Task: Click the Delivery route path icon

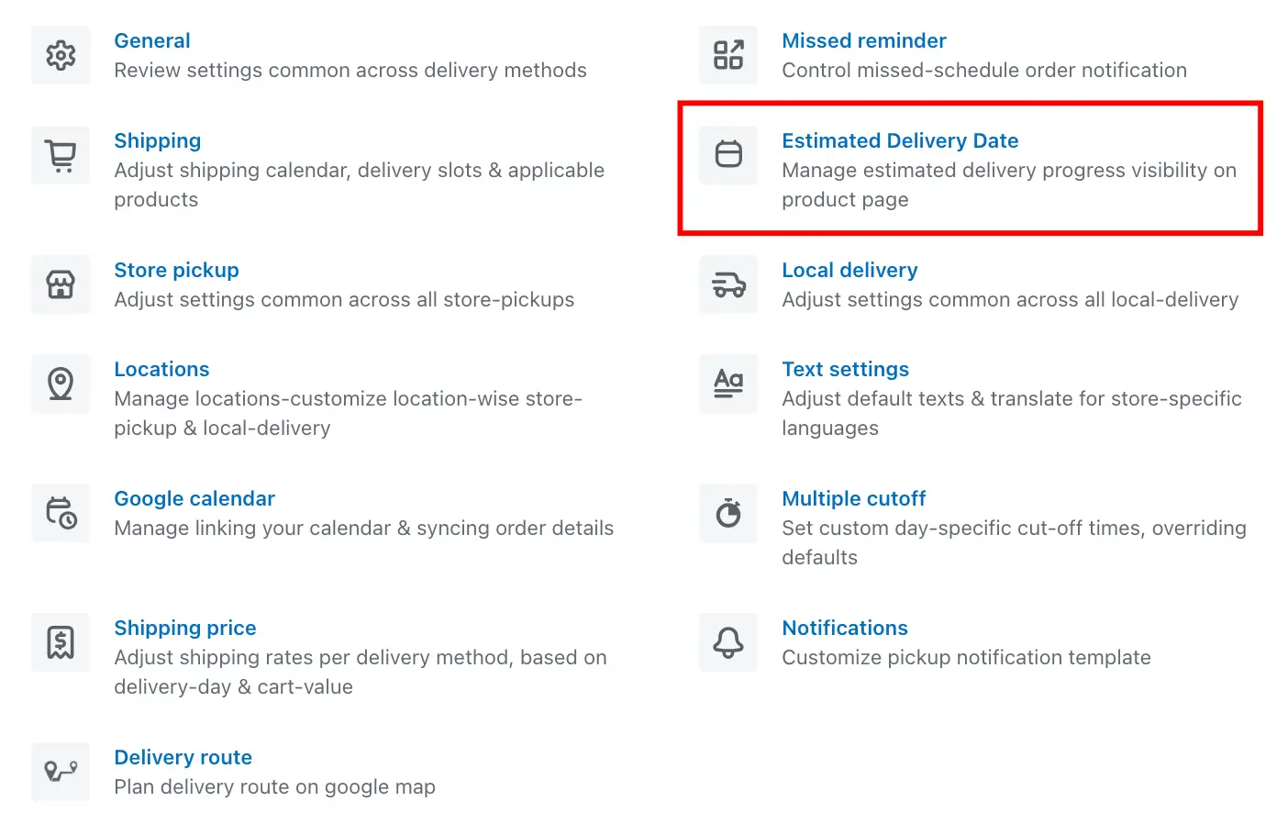Action: tap(61, 772)
